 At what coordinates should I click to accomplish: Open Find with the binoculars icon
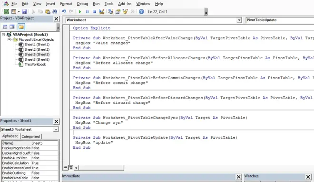point(55,11)
